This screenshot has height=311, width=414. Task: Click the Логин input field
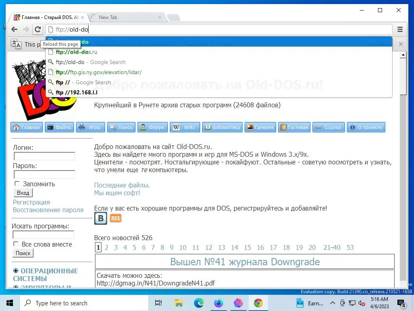coord(44,156)
